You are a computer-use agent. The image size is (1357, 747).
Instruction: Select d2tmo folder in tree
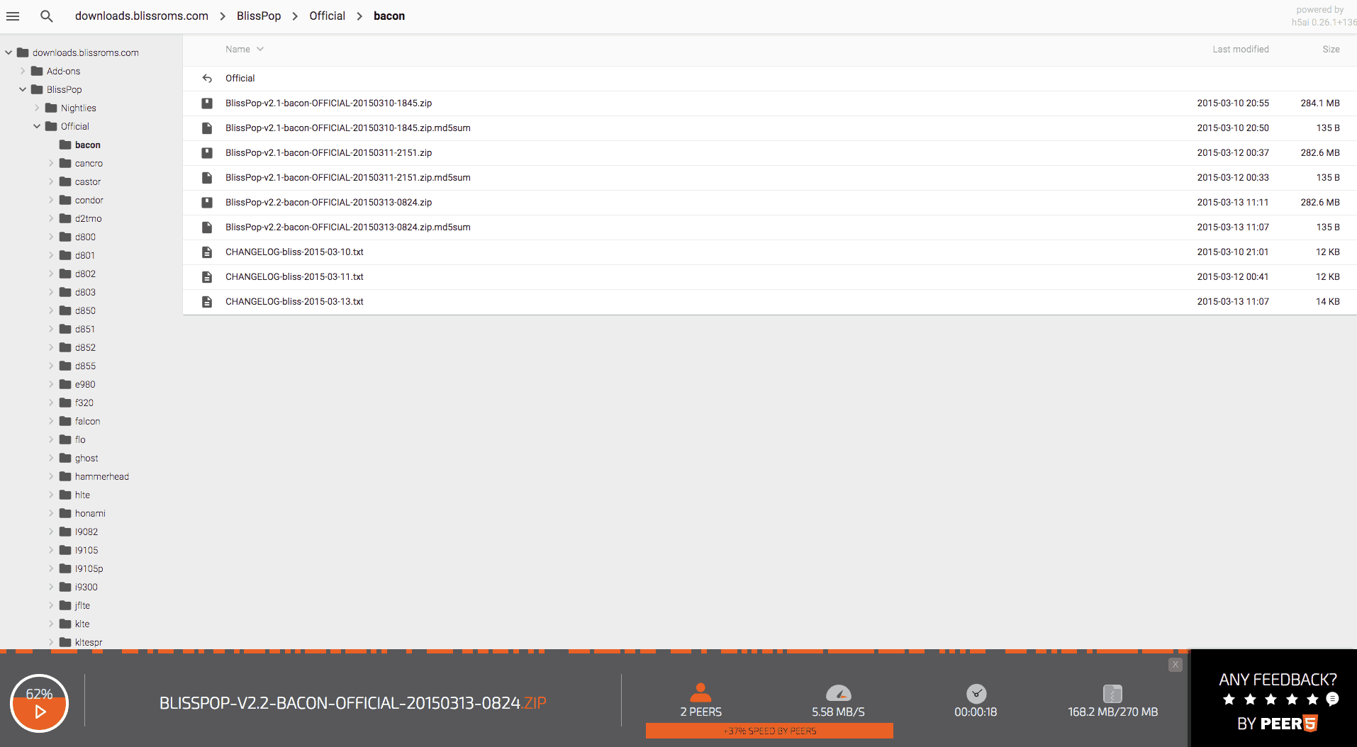pos(89,218)
